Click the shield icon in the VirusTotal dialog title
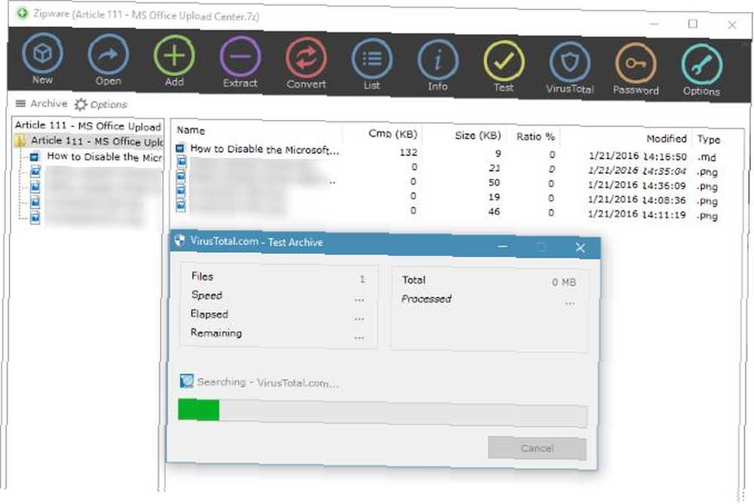Screen dimensions: 754x504 [x=179, y=240]
